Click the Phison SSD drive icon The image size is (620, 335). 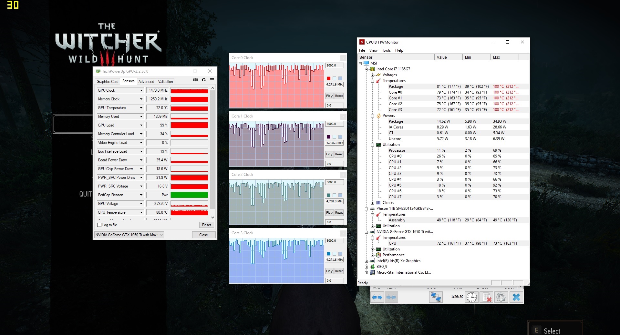[x=372, y=208]
